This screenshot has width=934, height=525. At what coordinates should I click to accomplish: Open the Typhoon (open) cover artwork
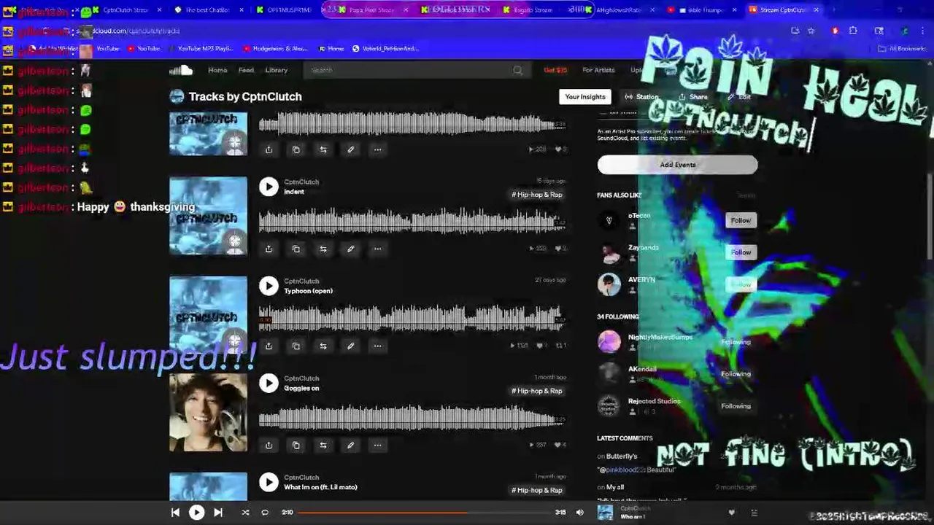tap(209, 314)
